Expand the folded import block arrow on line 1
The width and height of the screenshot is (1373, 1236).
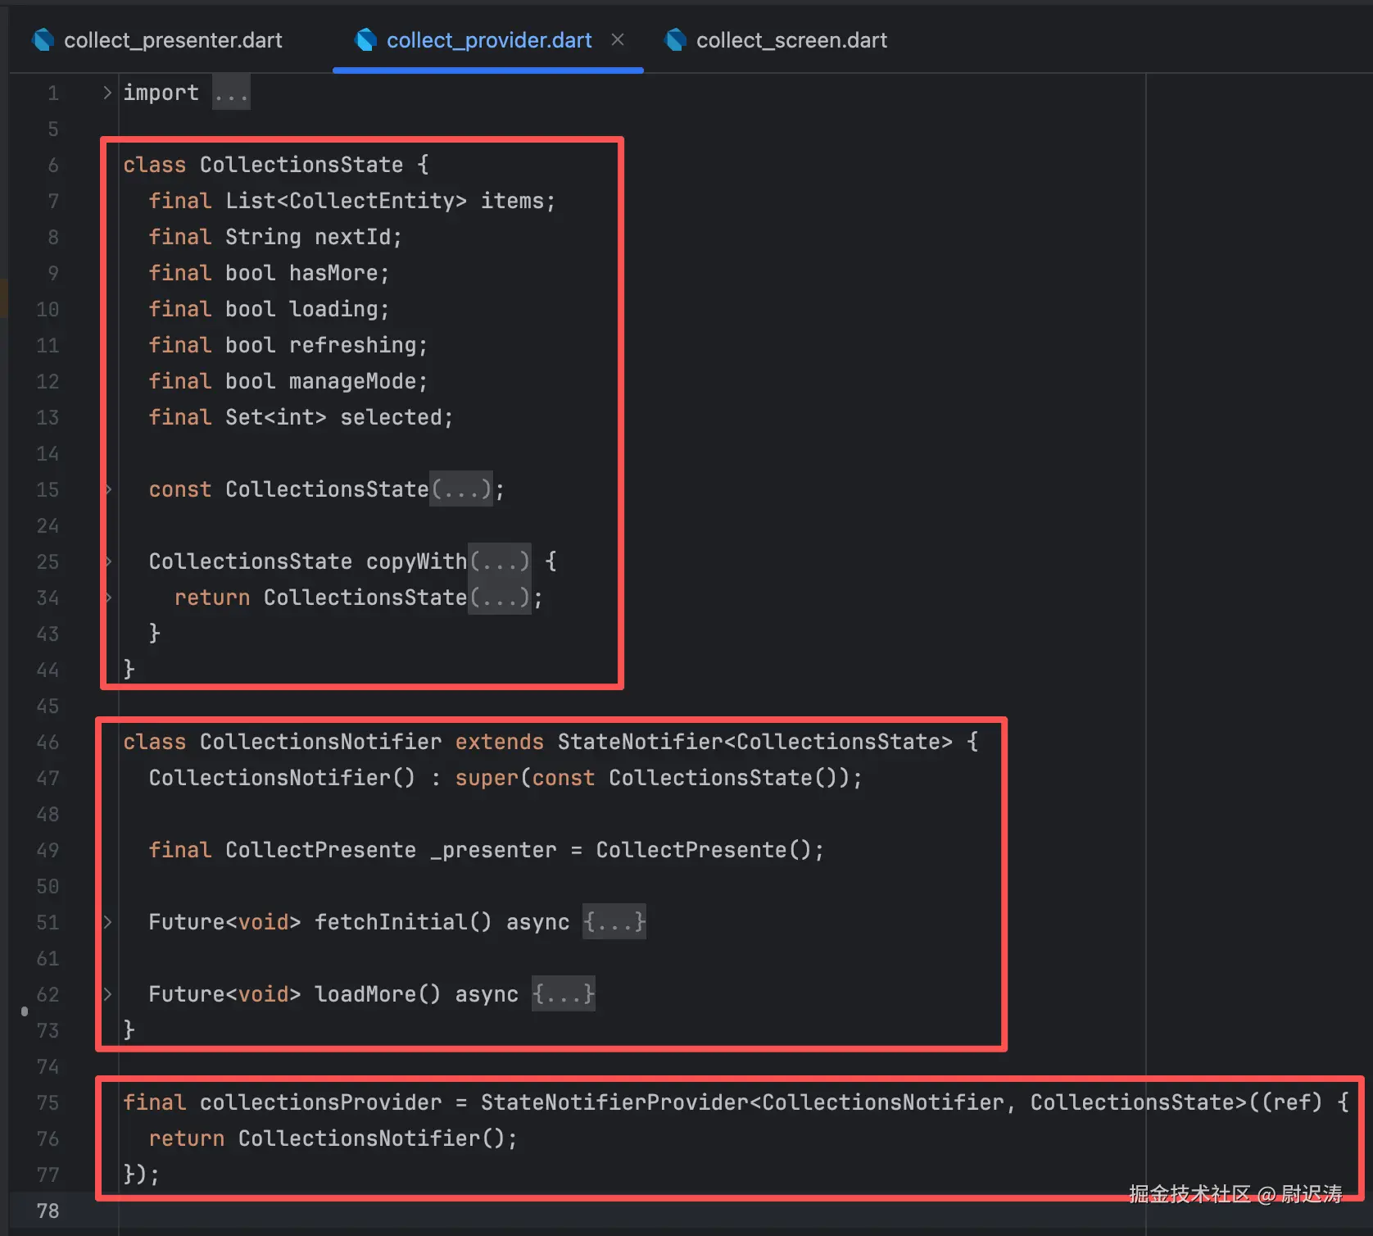pos(107,93)
